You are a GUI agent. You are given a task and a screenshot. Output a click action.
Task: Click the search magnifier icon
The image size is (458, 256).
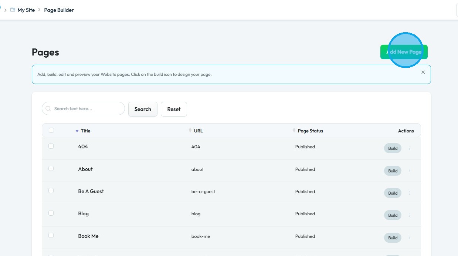(x=48, y=109)
